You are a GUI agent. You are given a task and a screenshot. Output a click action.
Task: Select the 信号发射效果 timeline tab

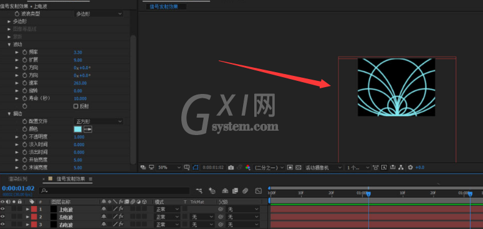pos(70,179)
